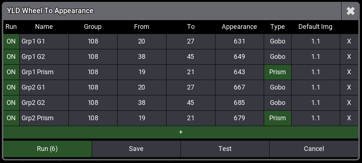This screenshot has height=163, width=362.
Task: Click X on the Grp1 Prism row
Action: 349,72
